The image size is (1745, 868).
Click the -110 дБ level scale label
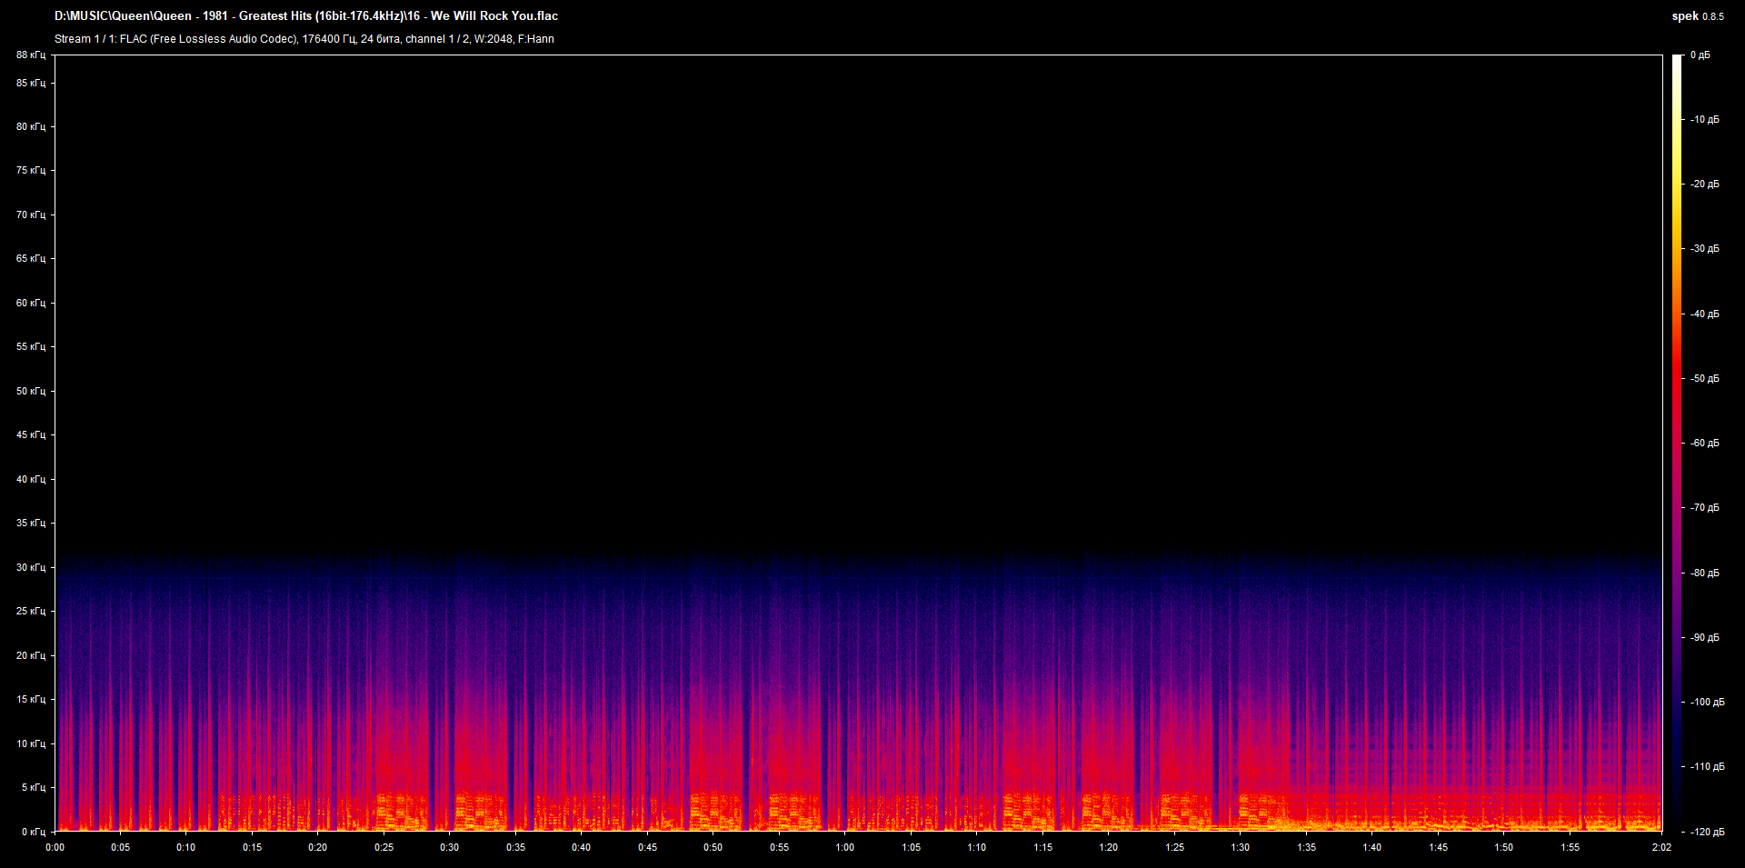pos(1708,766)
